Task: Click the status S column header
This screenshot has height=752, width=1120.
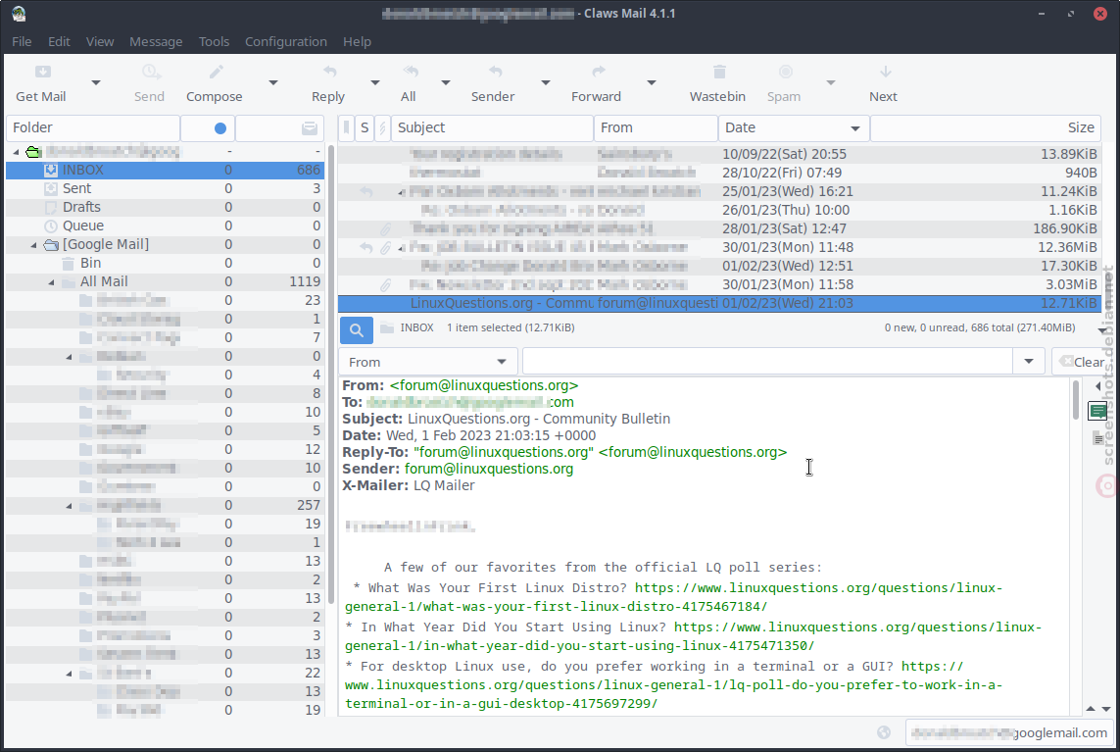Action: coord(365,128)
